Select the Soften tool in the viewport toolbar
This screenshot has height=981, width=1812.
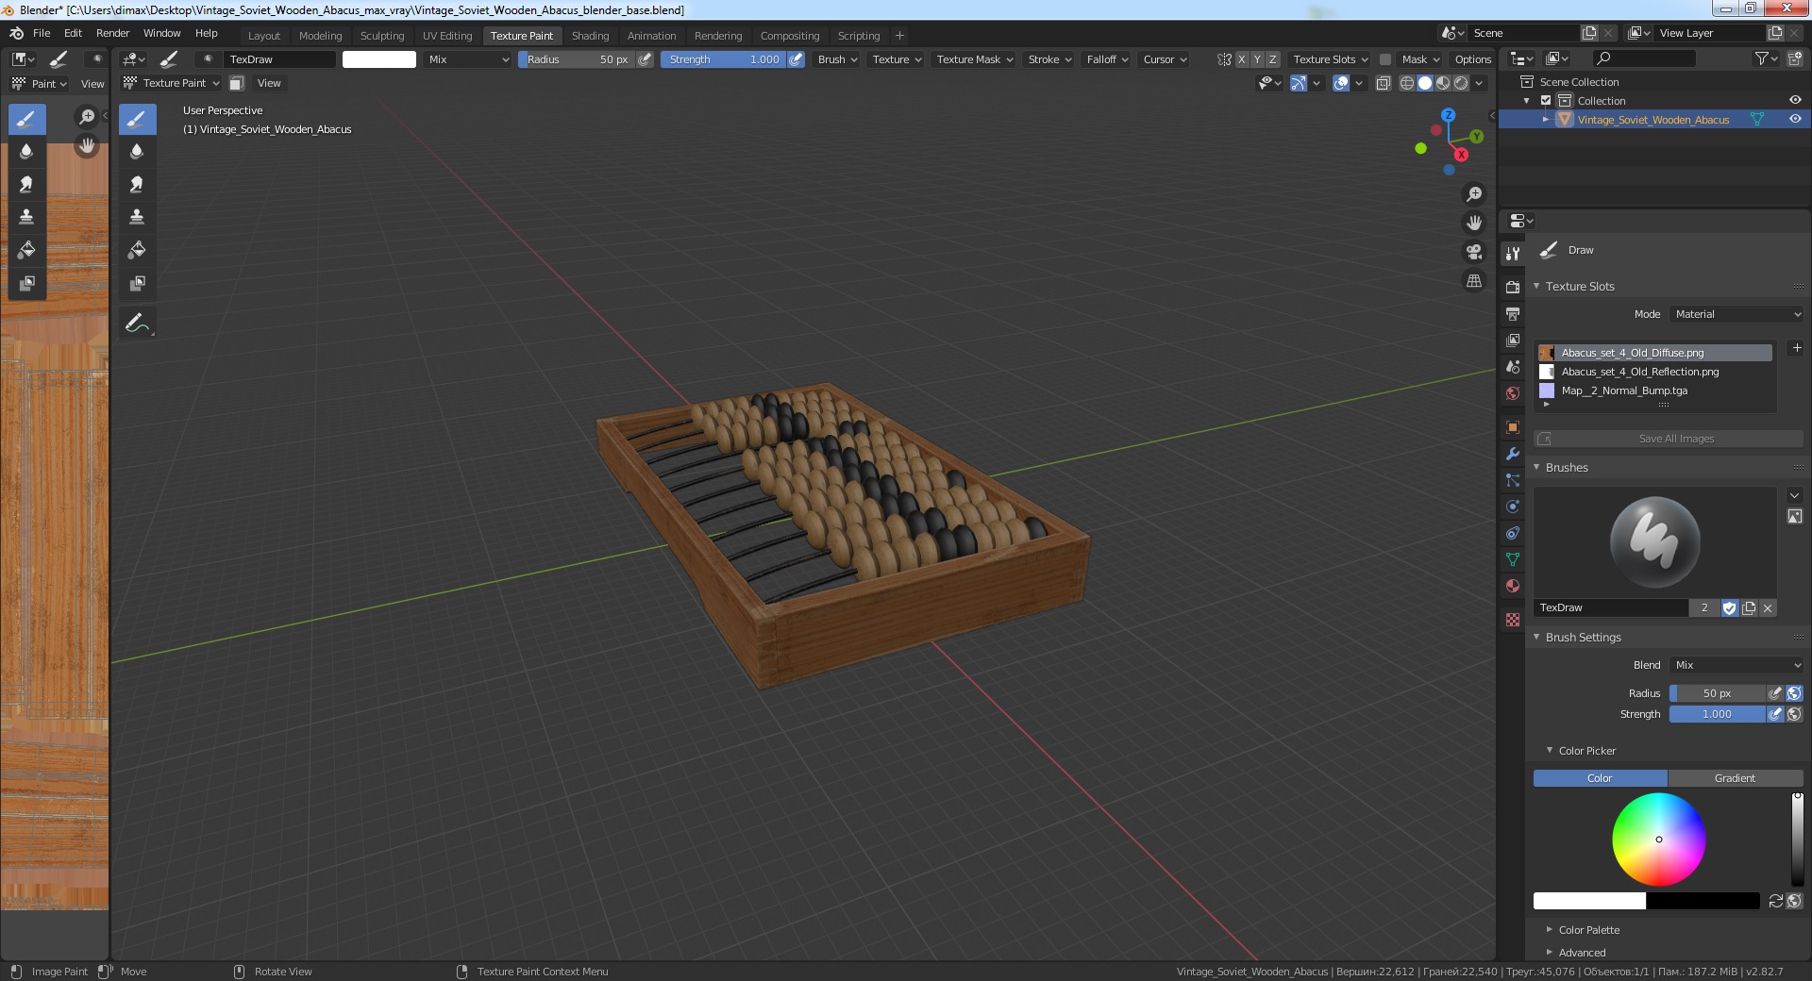pos(137,151)
